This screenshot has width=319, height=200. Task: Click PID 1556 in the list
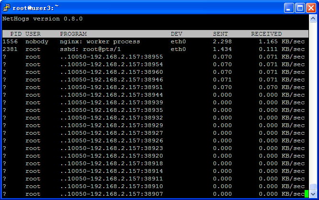[x=10, y=41]
